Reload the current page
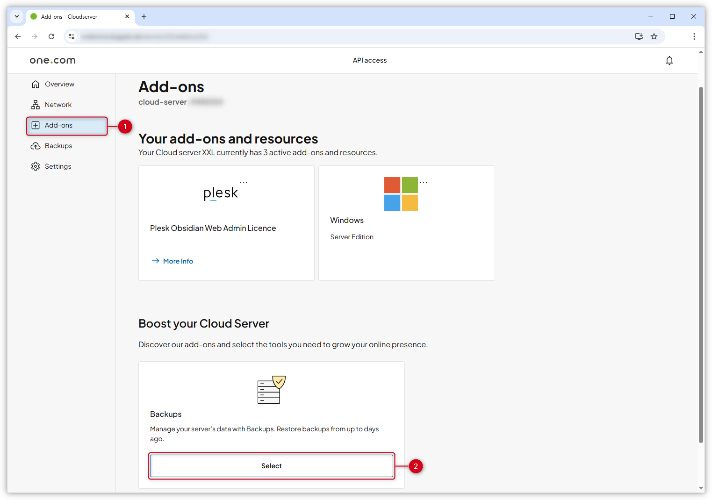Viewport: 712px width, 500px height. [51, 36]
